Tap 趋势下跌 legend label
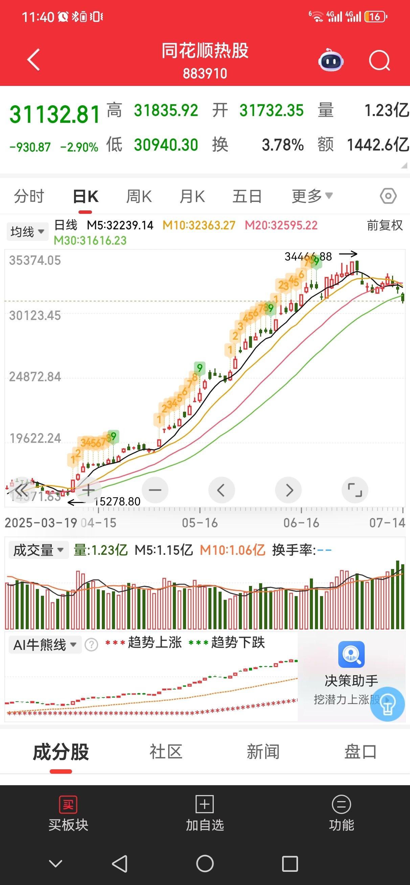Viewport: 410px width, 885px height. tap(238, 642)
